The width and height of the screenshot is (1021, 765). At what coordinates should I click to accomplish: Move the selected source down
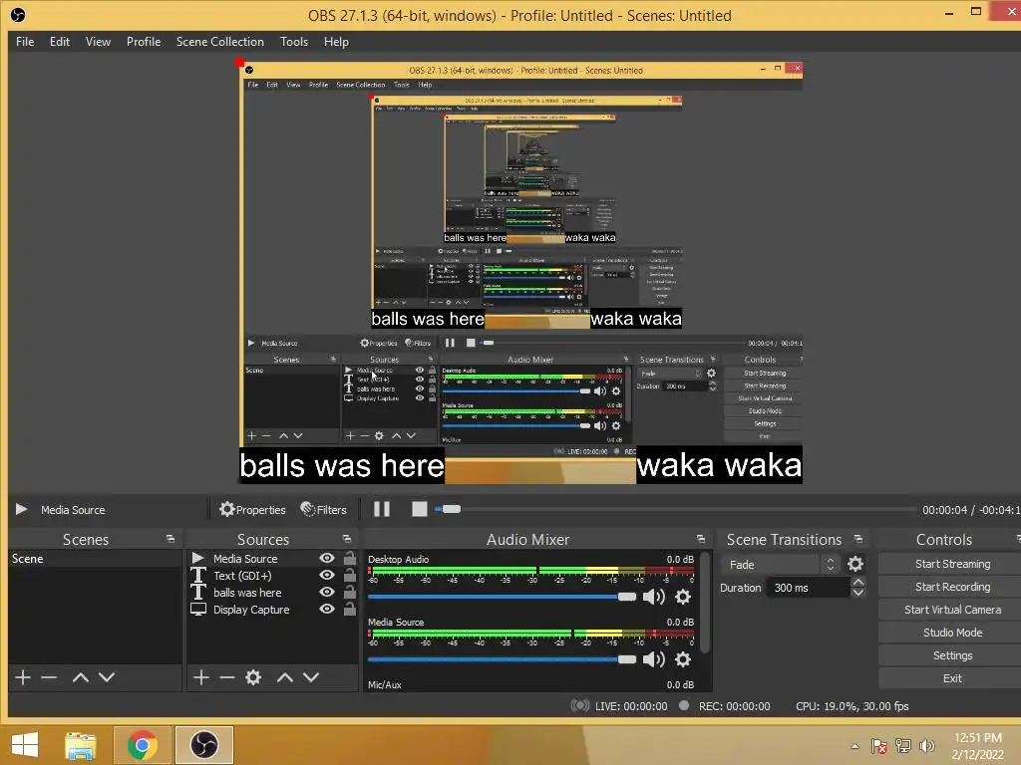point(311,677)
